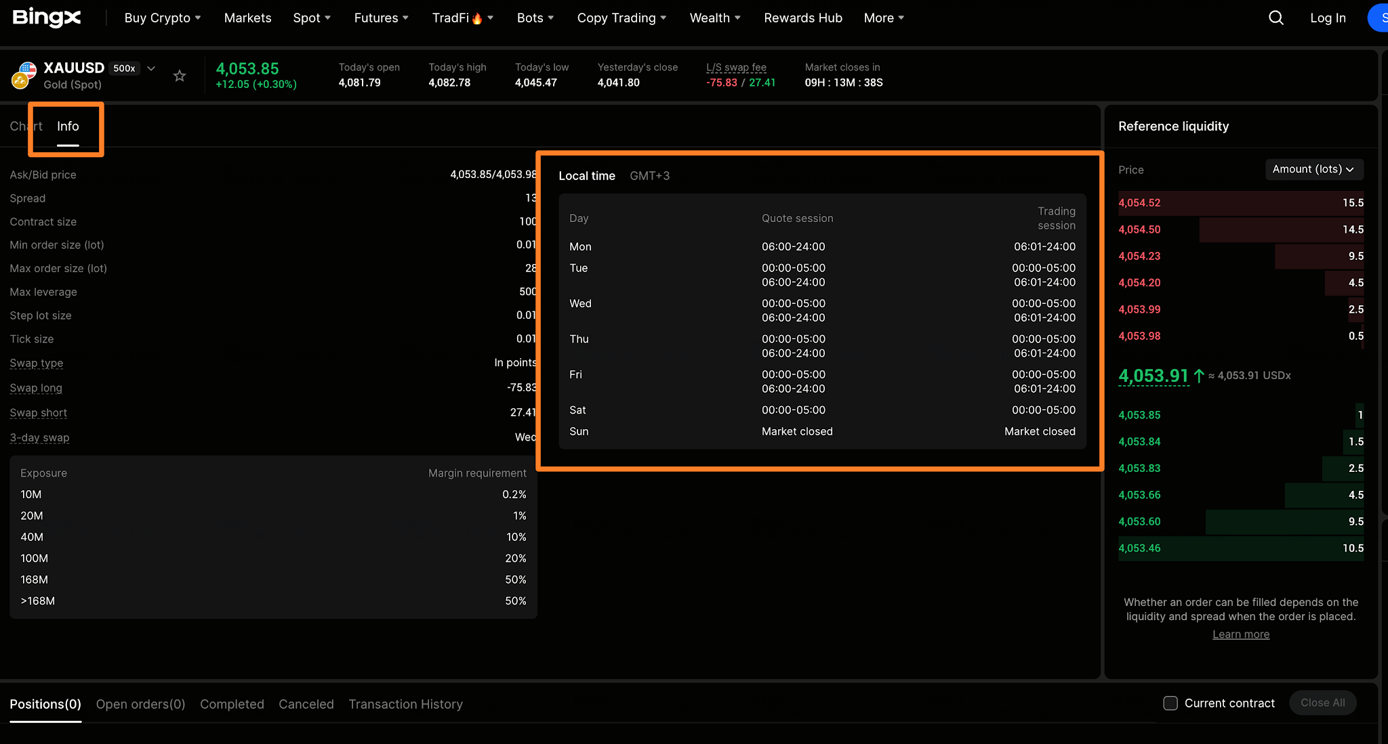Click the Log In button
This screenshot has width=1388, height=744.
pos(1328,18)
